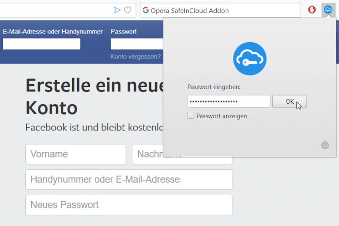This screenshot has width=339, height=226.
Task: Click the blue send arrow icon
Action: tap(117, 10)
